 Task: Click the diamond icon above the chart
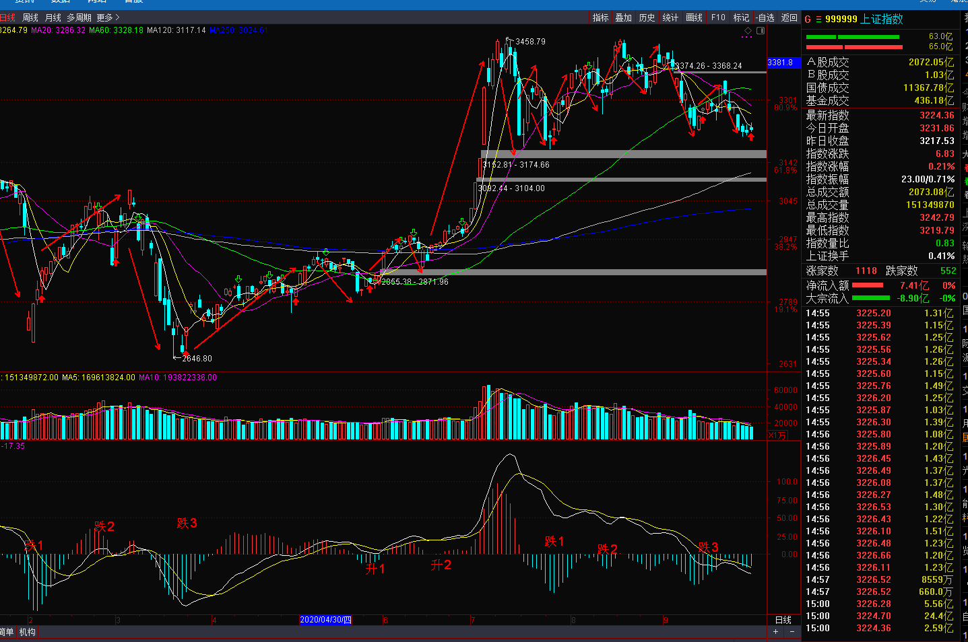point(748,30)
